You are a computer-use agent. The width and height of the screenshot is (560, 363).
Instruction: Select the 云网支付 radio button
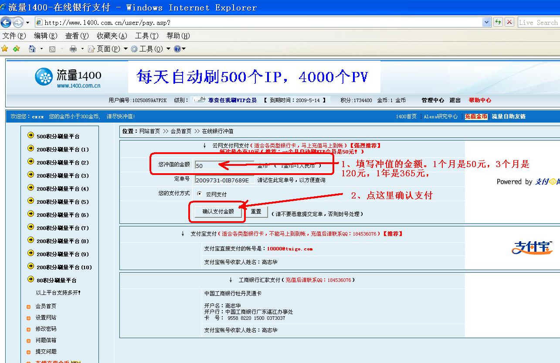point(200,194)
